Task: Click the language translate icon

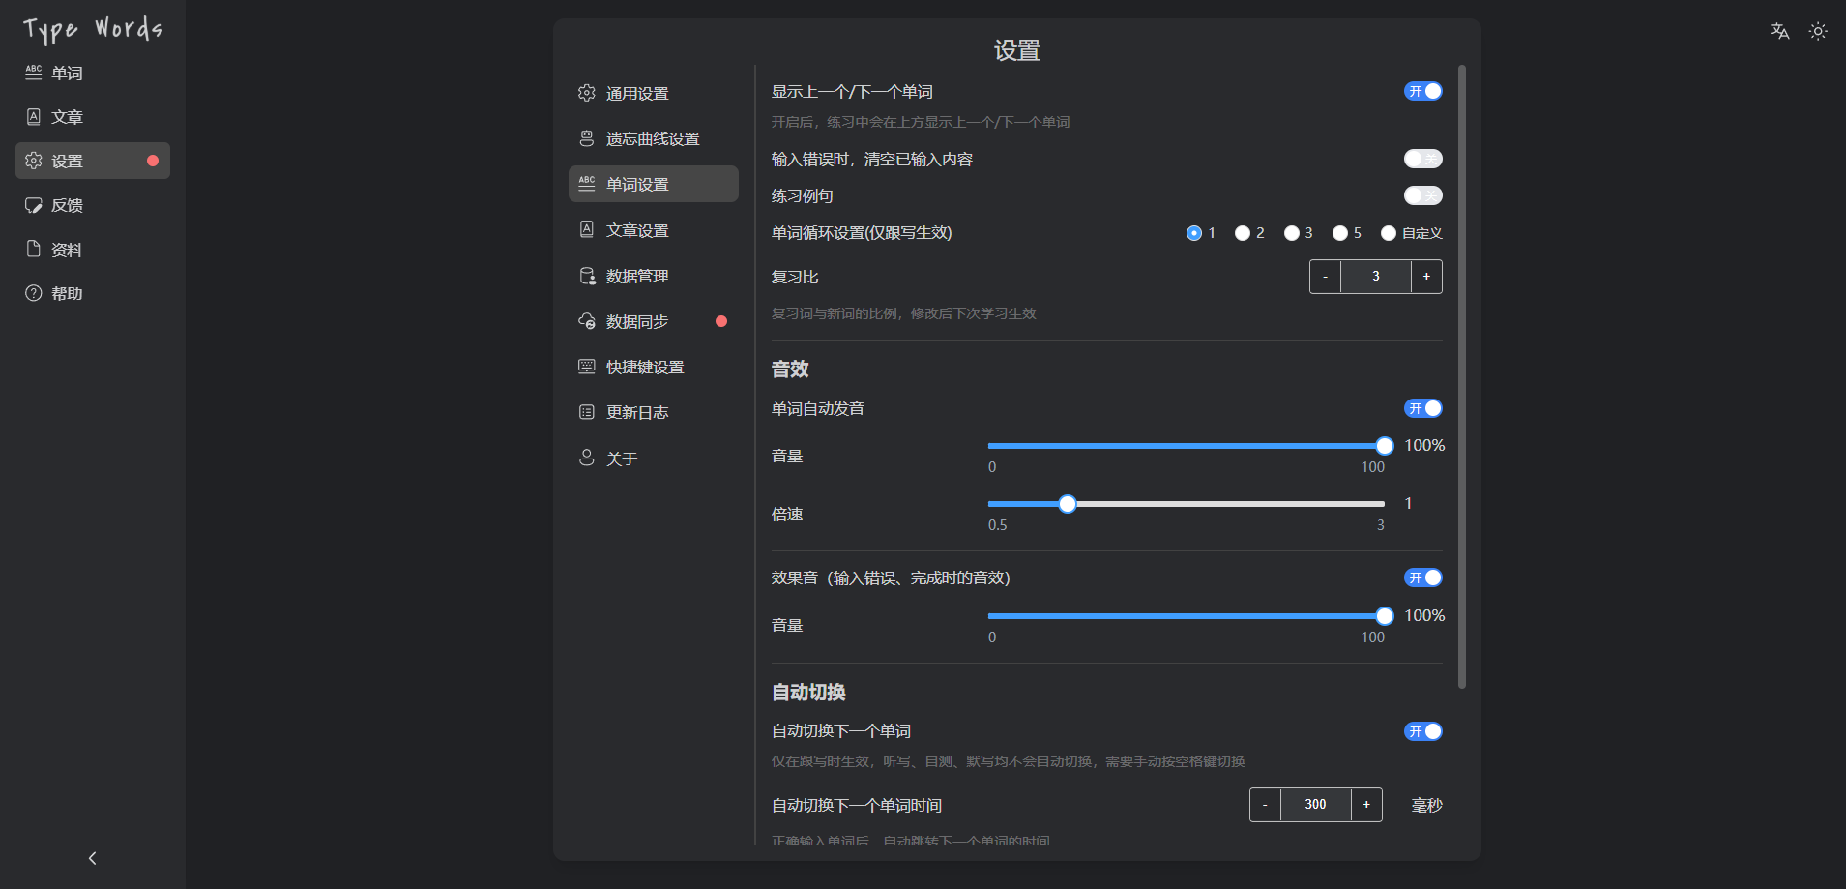Action: tap(1779, 31)
